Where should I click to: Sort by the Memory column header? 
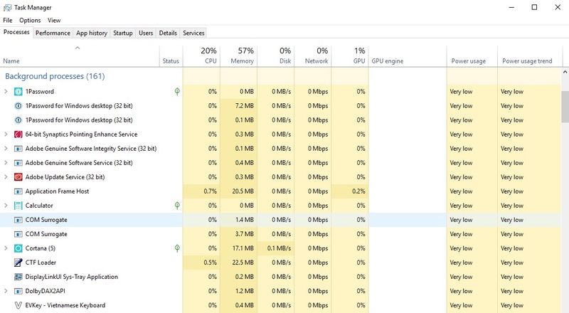tap(238, 56)
